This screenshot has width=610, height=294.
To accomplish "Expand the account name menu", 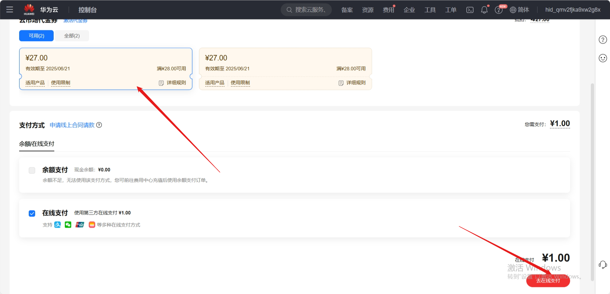I will point(573,10).
